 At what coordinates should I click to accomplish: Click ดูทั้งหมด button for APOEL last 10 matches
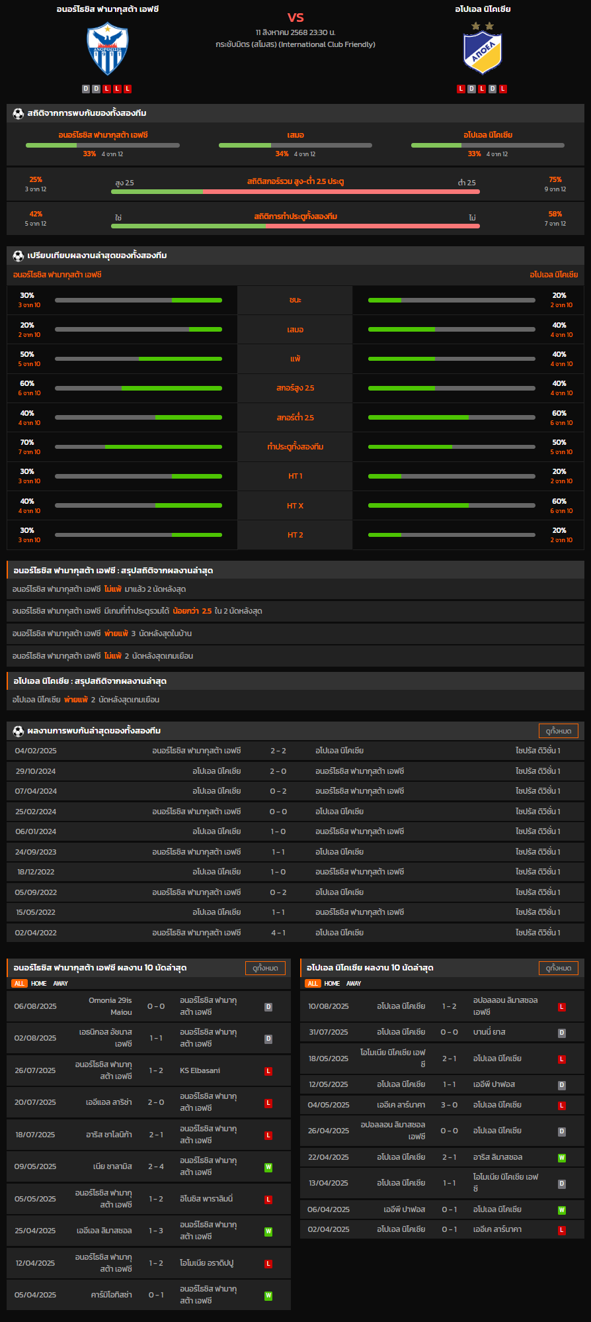click(x=559, y=968)
